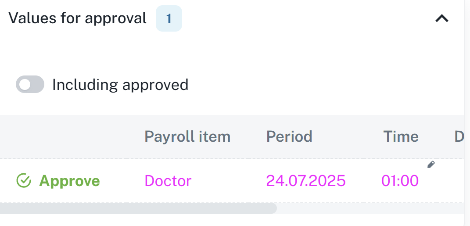Sort by the Period column header
This screenshot has height=226, width=470.
(x=289, y=136)
